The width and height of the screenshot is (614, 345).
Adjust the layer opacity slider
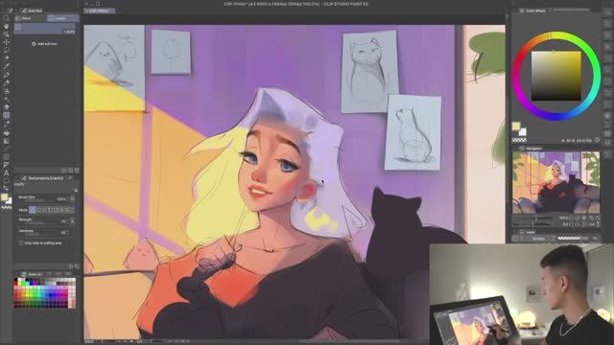pyautogui.click(x=574, y=239)
